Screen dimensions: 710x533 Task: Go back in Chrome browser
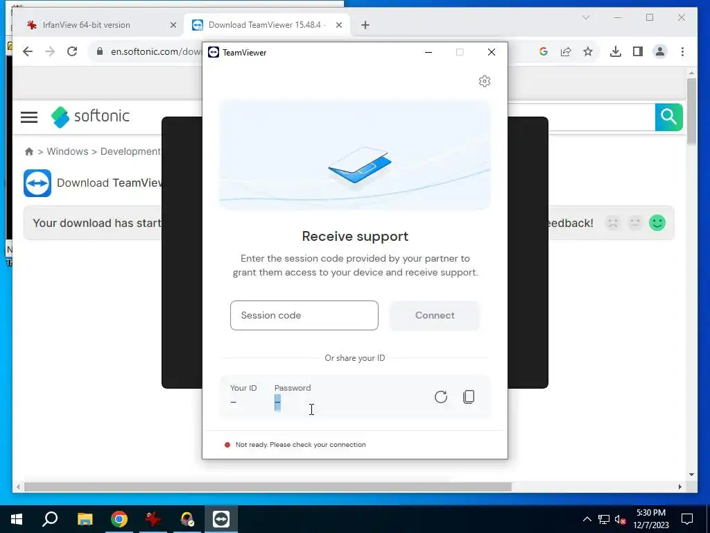(28, 51)
